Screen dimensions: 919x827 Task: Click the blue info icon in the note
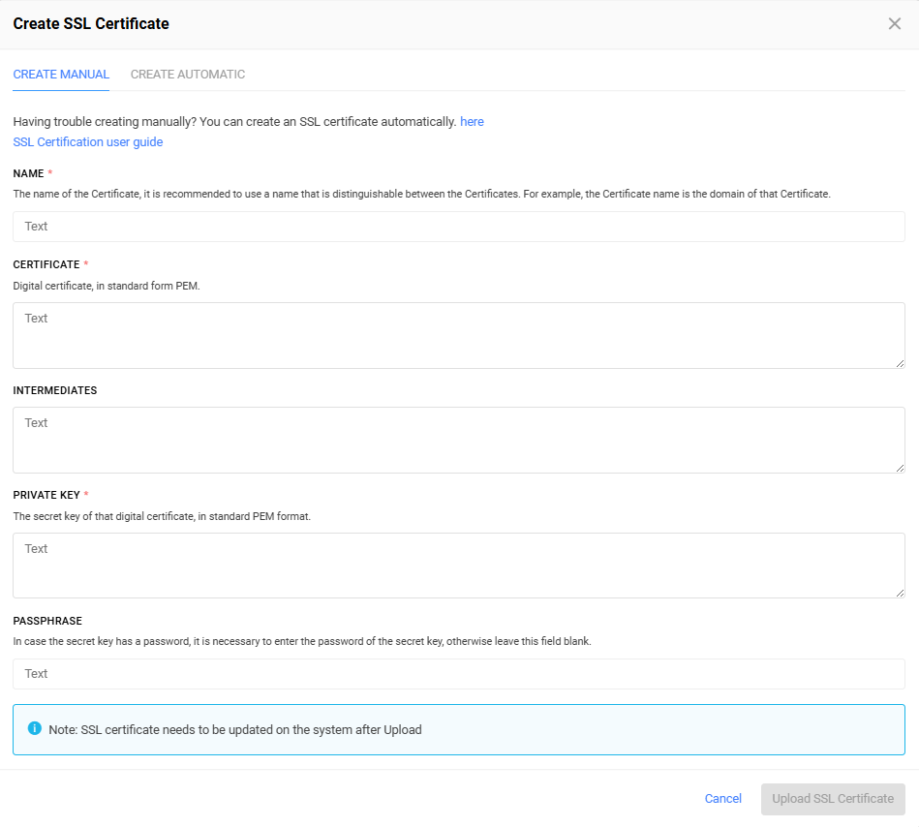coord(35,728)
